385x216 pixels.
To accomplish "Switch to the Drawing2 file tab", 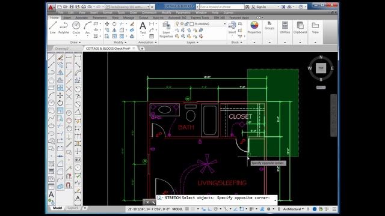I will tap(62, 49).
